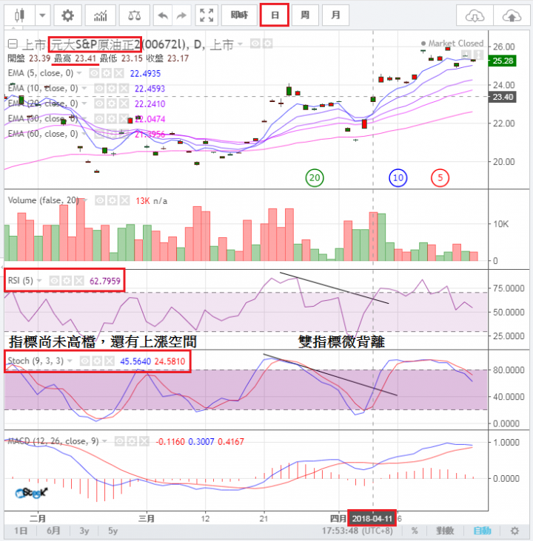Hide the RSI (5) indicator

click(54, 281)
